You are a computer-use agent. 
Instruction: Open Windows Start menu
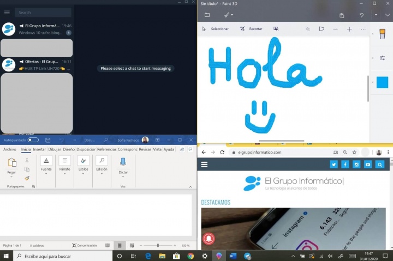click(x=6, y=256)
